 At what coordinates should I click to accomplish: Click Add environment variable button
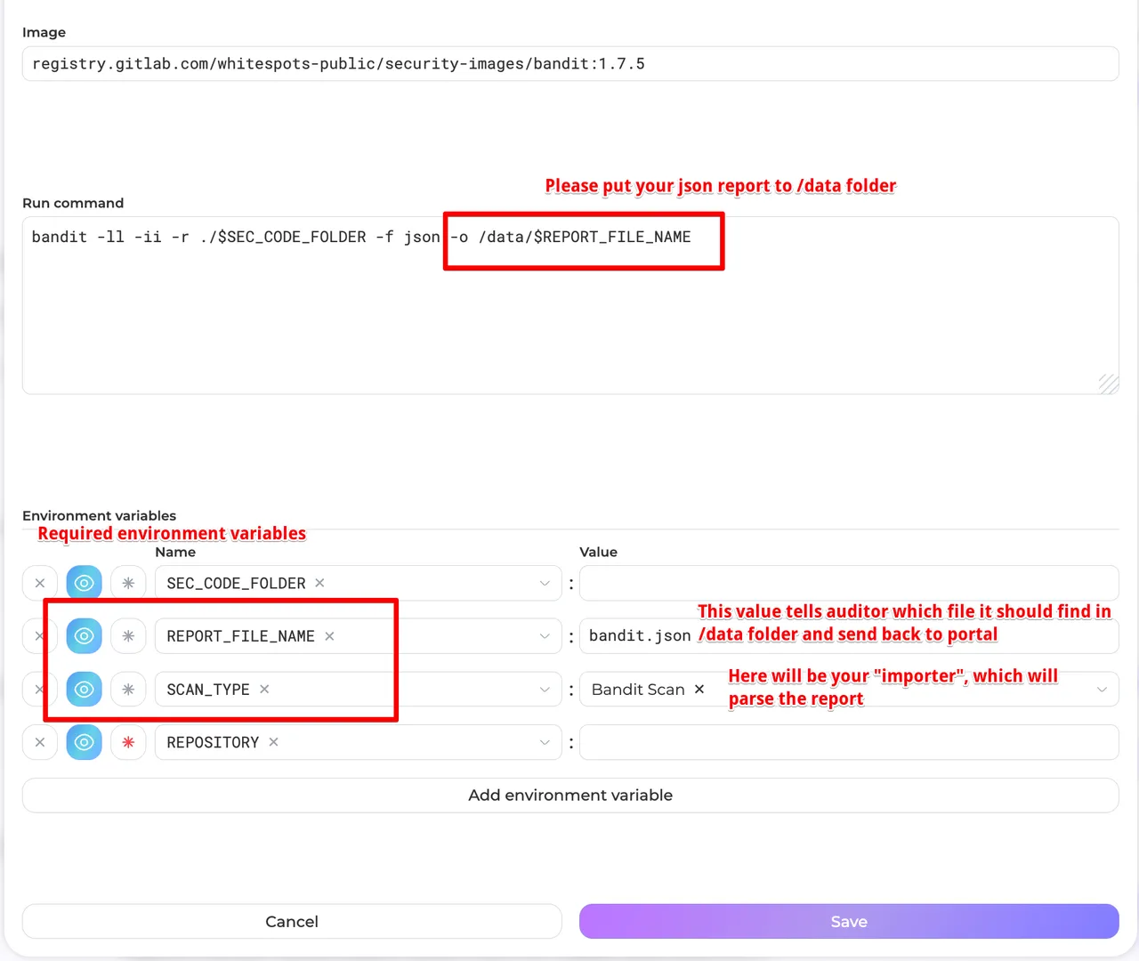[569, 795]
